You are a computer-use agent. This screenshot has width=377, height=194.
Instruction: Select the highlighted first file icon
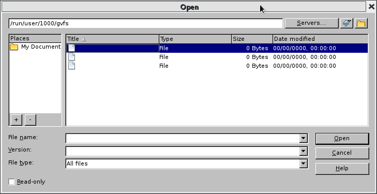tap(71, 48)
